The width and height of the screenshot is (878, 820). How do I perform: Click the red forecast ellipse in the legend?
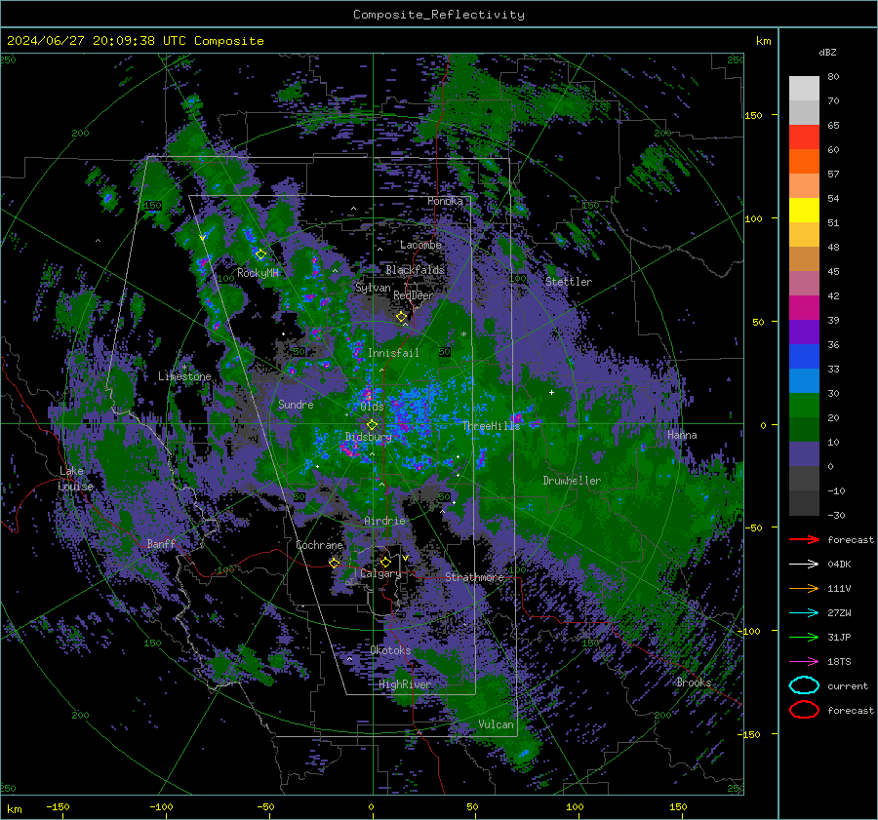(x=804, y=710)
